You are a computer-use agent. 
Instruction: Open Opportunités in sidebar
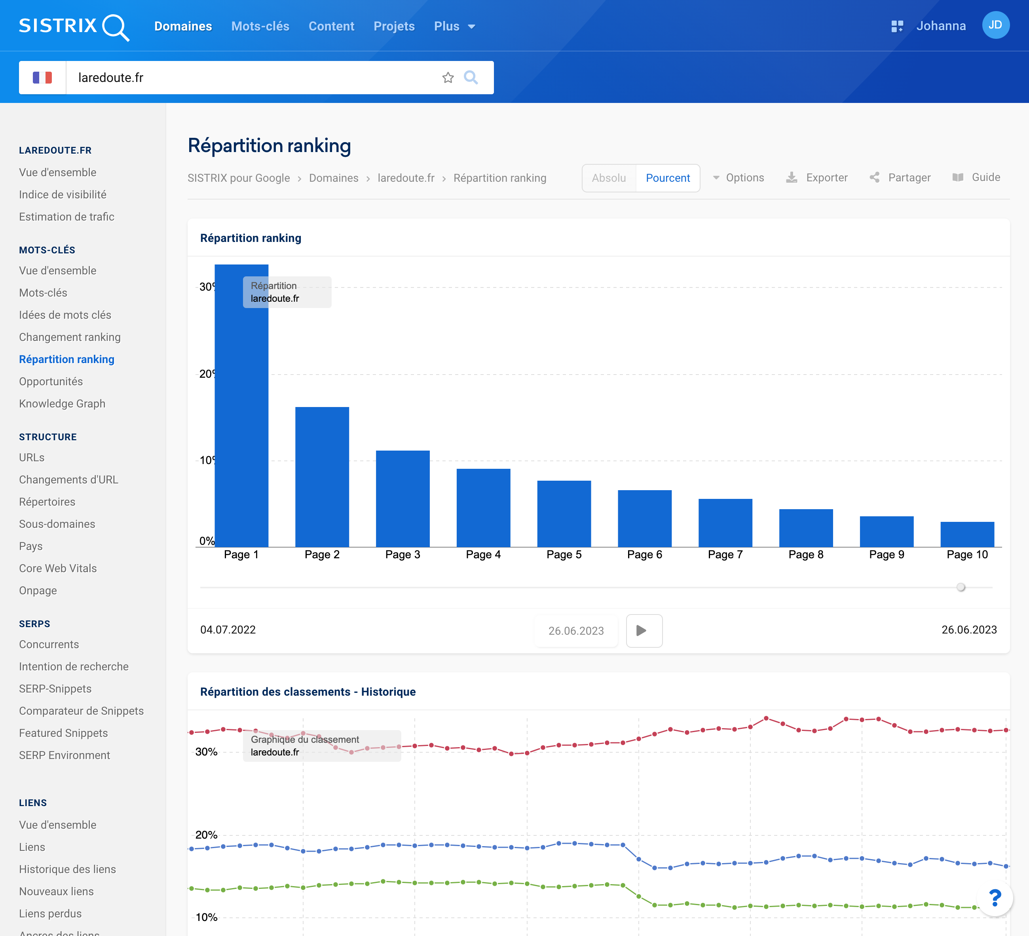tap(51, 381)
